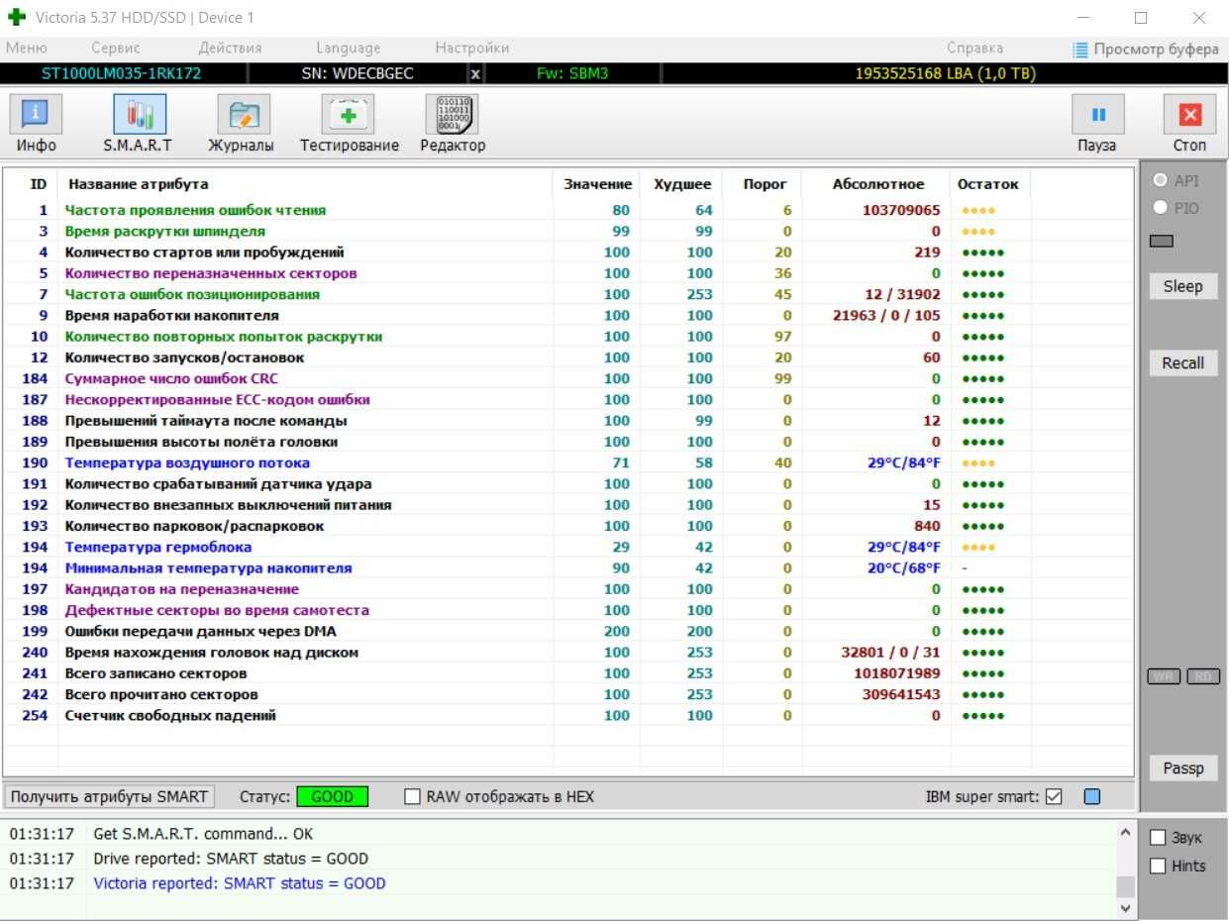The height and width of the screenshot is (921, 1229).
Task: Click the WR indicator in the side panel
Action: click(1163, 676)
